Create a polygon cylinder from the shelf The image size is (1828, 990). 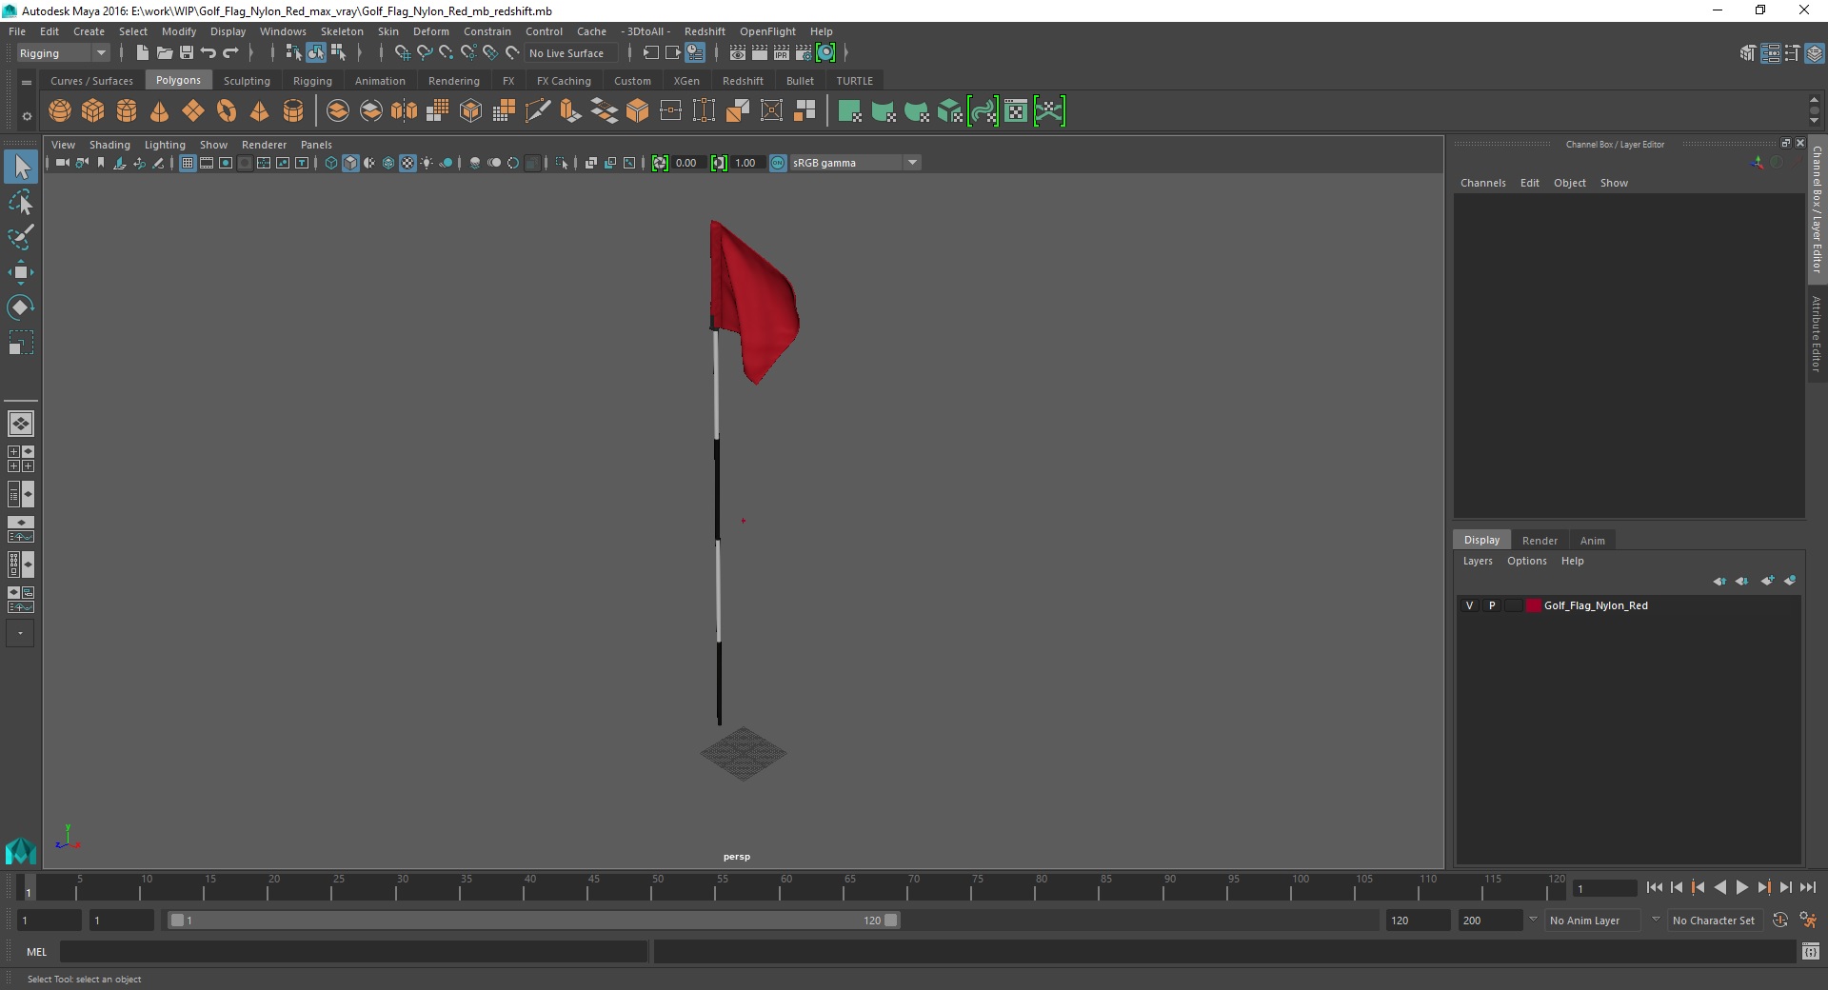[x=127, y=111]
